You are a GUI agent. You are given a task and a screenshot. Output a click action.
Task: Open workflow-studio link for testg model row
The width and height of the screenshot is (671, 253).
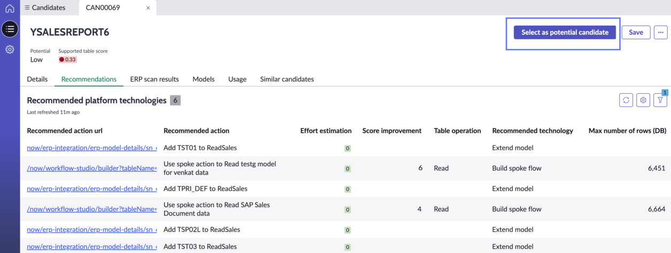pyautogui.click(x=92, y=168)
